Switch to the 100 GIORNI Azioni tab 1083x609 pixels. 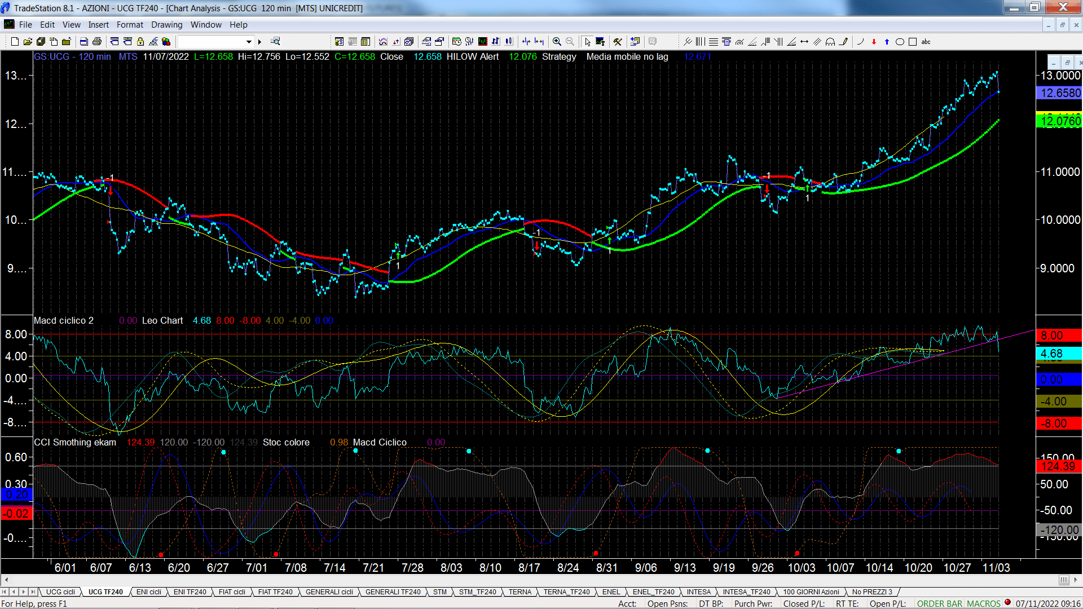pyautogui.click(x=811, y=592)
